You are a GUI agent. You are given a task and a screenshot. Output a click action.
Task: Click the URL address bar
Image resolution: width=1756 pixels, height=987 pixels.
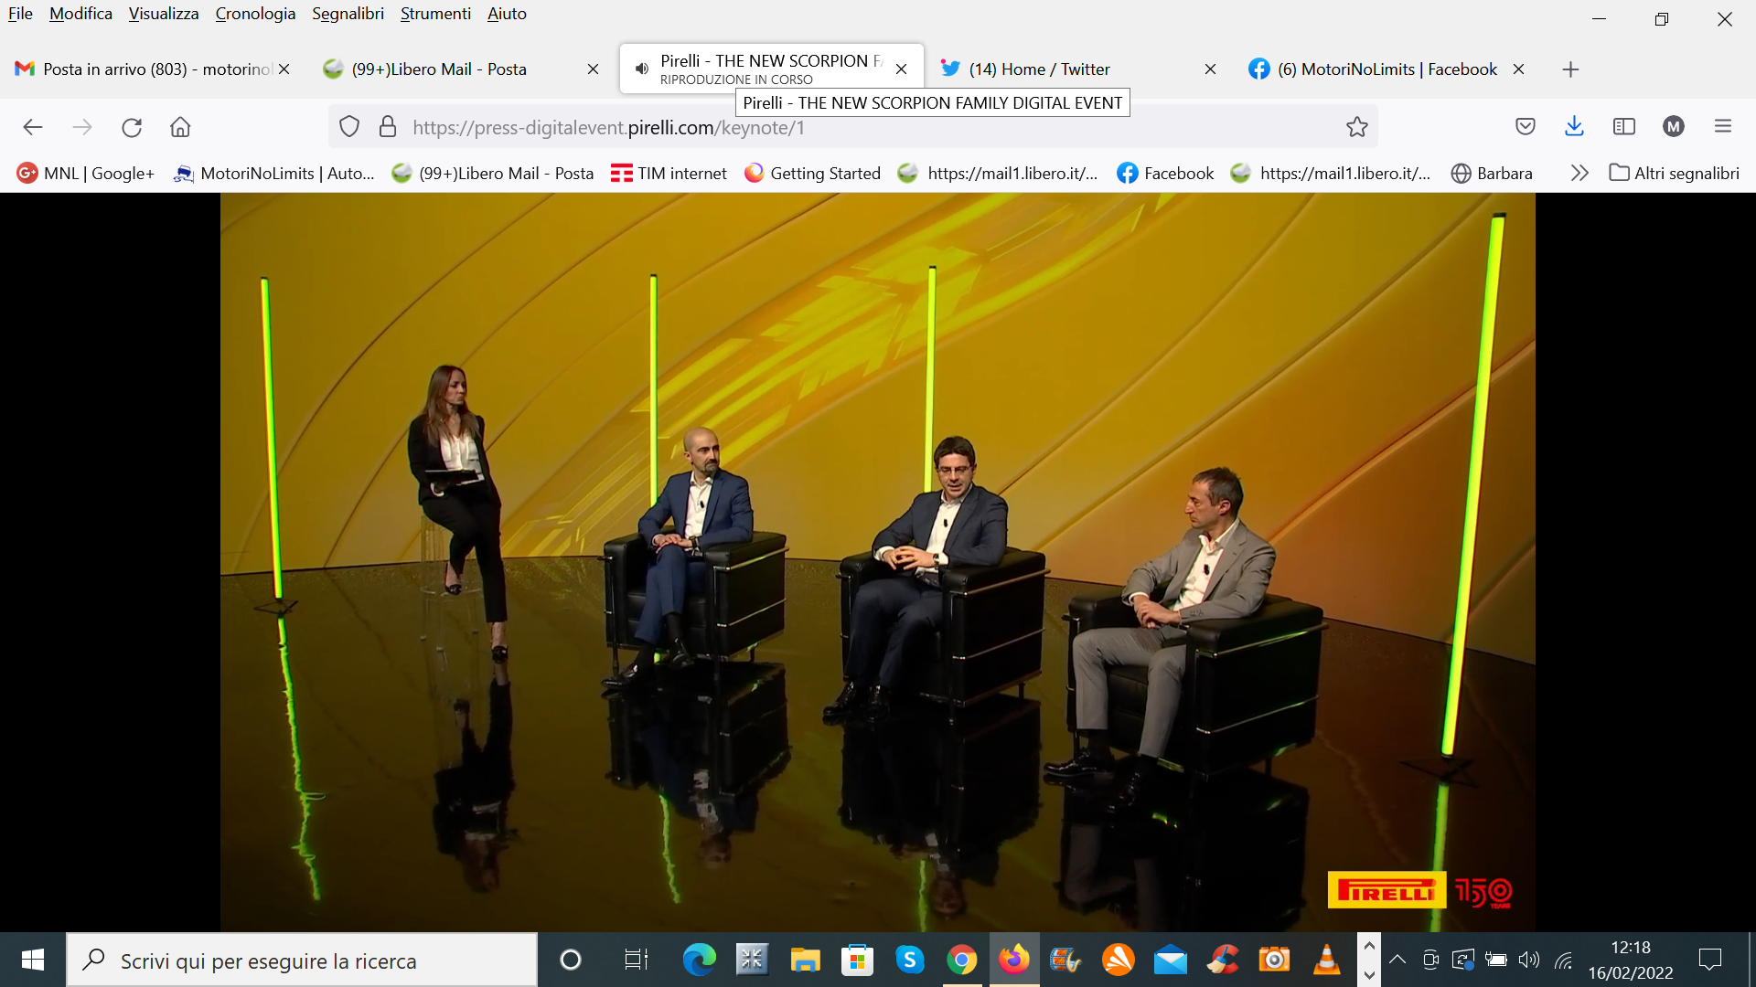[823, 127]
